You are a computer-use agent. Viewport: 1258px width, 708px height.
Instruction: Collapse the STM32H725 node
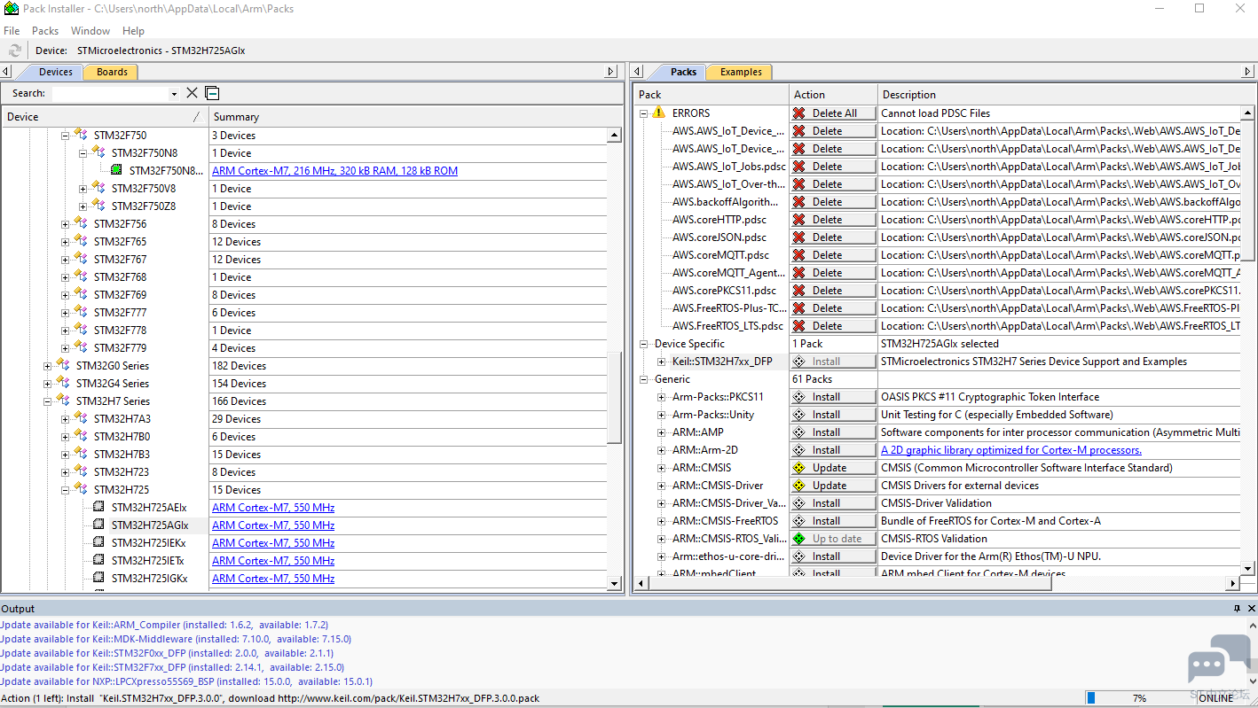65,490
